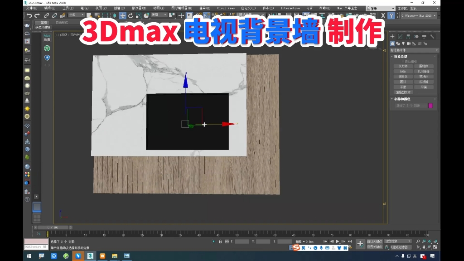The image size is (464, 261).
Task: Open the 修改器 menu
Action: pos(139,8)
